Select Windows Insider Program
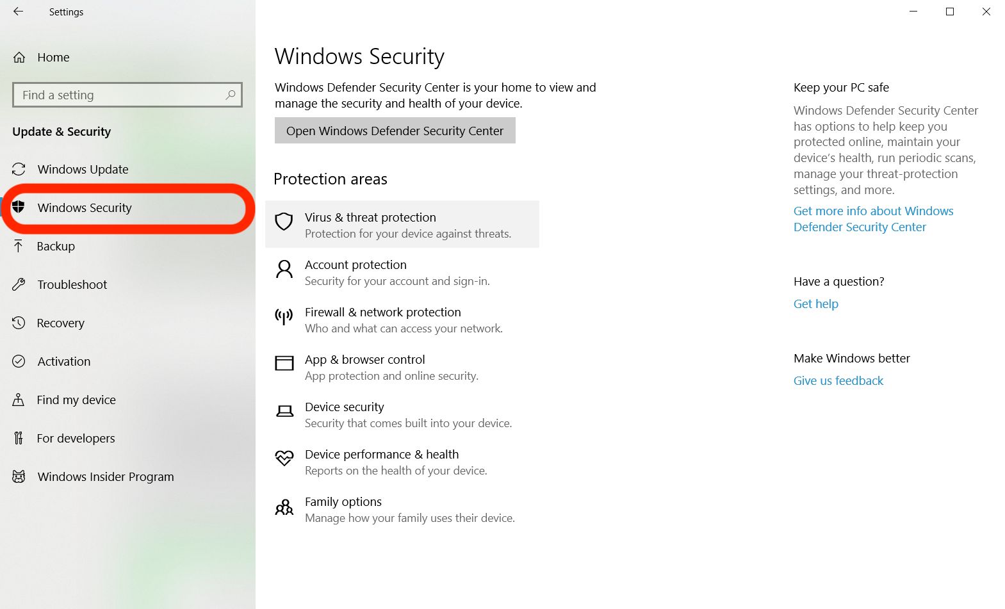 [x=105, y=476]
